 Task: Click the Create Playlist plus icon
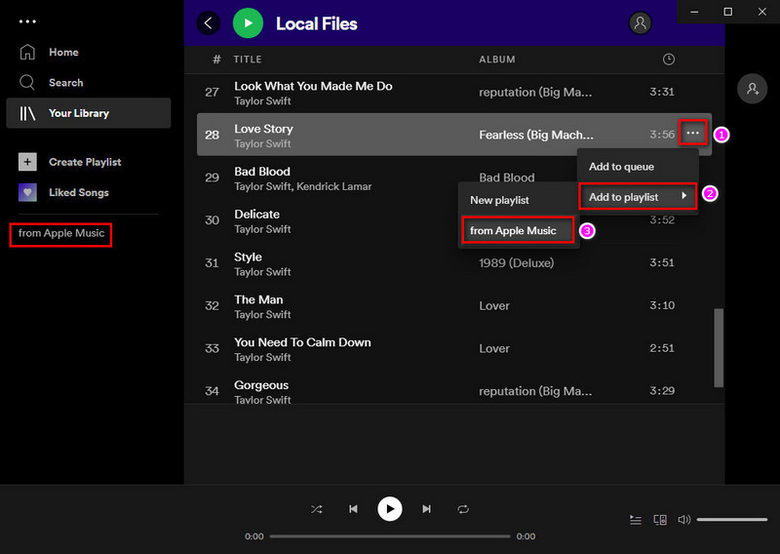[x=27, y=162]
